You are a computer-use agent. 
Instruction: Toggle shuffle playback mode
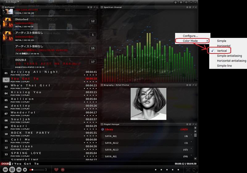188,170
